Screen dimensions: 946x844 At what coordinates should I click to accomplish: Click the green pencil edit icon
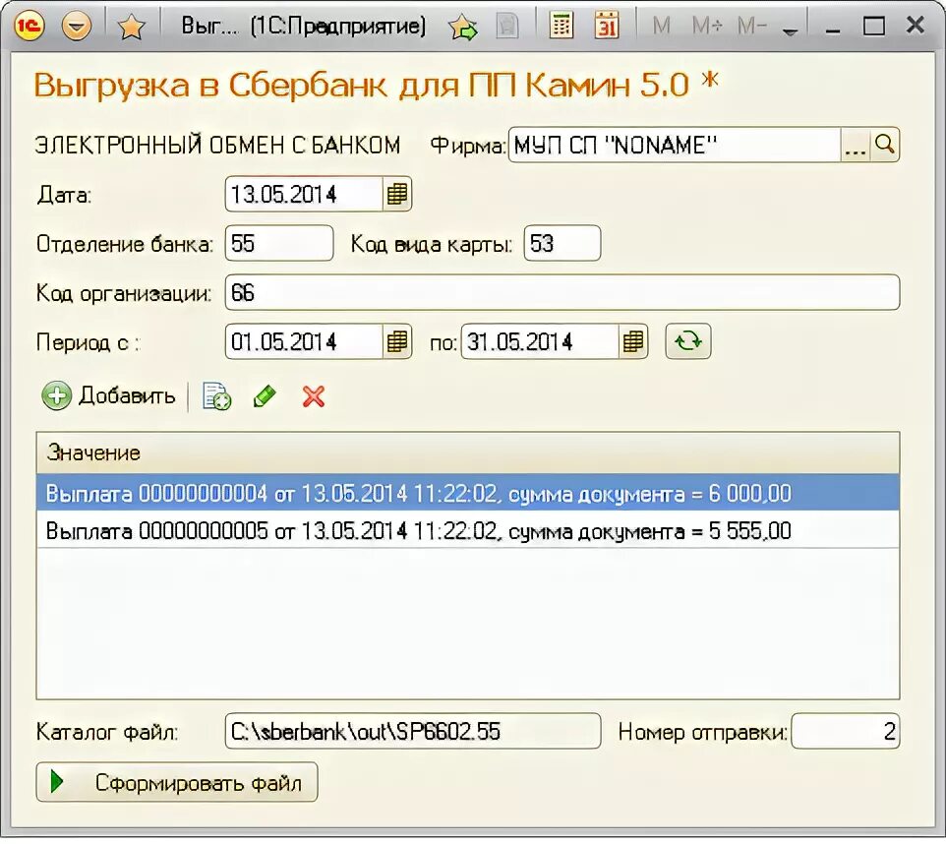coord(265,396)
